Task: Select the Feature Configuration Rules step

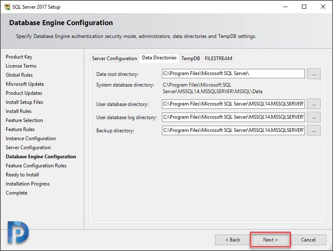Action: 36,166
